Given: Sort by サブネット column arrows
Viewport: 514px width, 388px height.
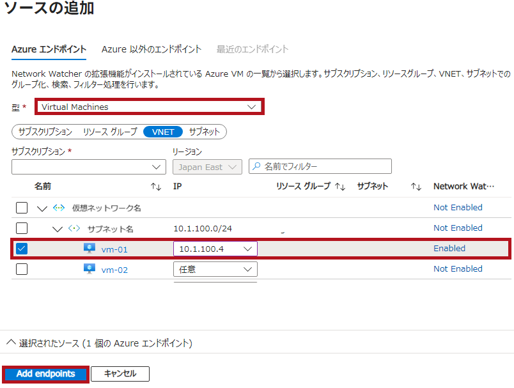Looking at the screenshot, I should point(416,187).
